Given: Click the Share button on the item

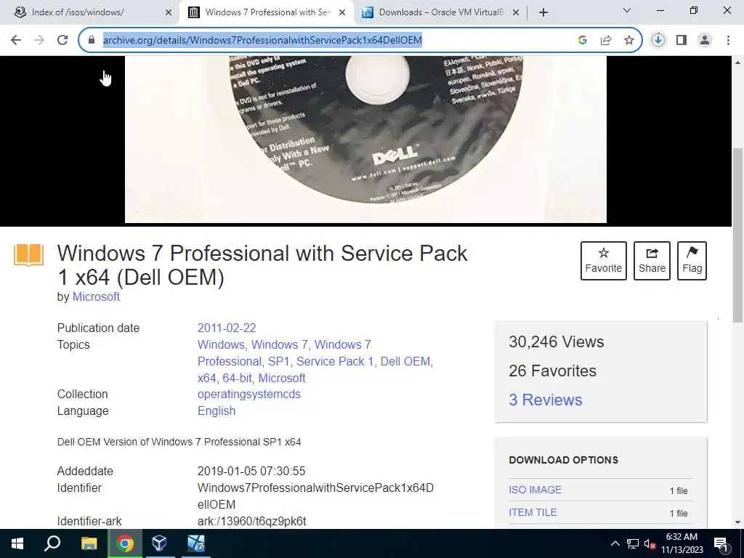Looking at the screenshot, I should pos(652,261).
